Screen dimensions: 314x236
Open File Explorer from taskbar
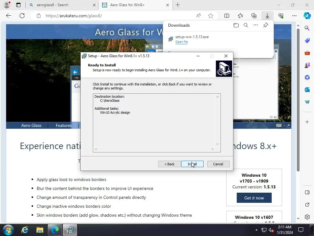(40, 230)
